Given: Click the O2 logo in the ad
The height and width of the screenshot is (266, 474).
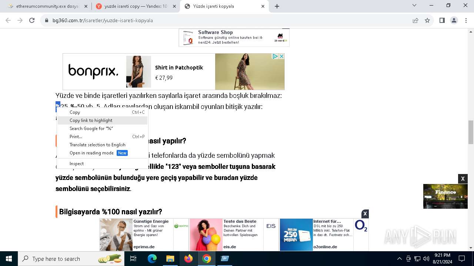Looking at the screenshot, I should pyautogui.click(x=361, y=226).
